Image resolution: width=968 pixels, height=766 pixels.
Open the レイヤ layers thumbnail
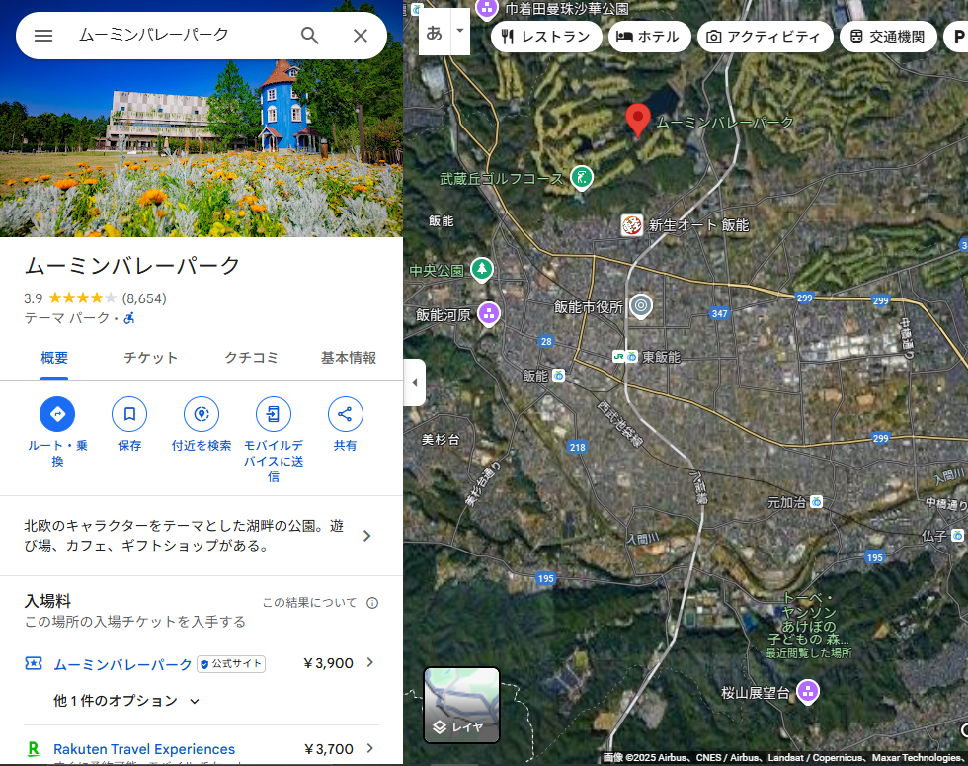(x=462, y=705)
